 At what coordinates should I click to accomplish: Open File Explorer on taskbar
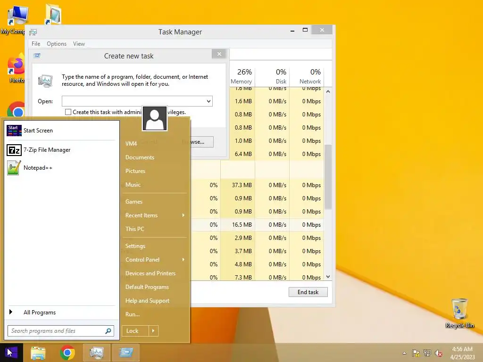[x=38, y=353]
